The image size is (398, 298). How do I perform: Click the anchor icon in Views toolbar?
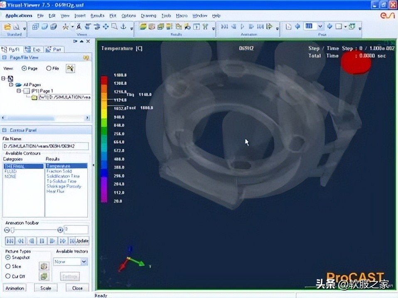(x=123, y=27)
